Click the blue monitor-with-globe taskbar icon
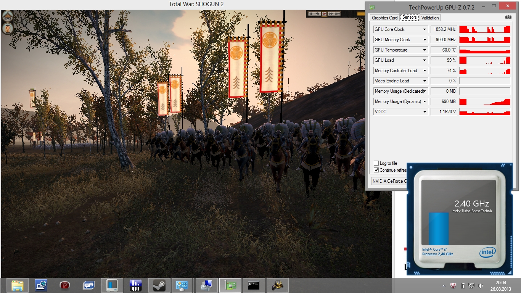This screenshot has height=293, width=521. tap(41, 285)
